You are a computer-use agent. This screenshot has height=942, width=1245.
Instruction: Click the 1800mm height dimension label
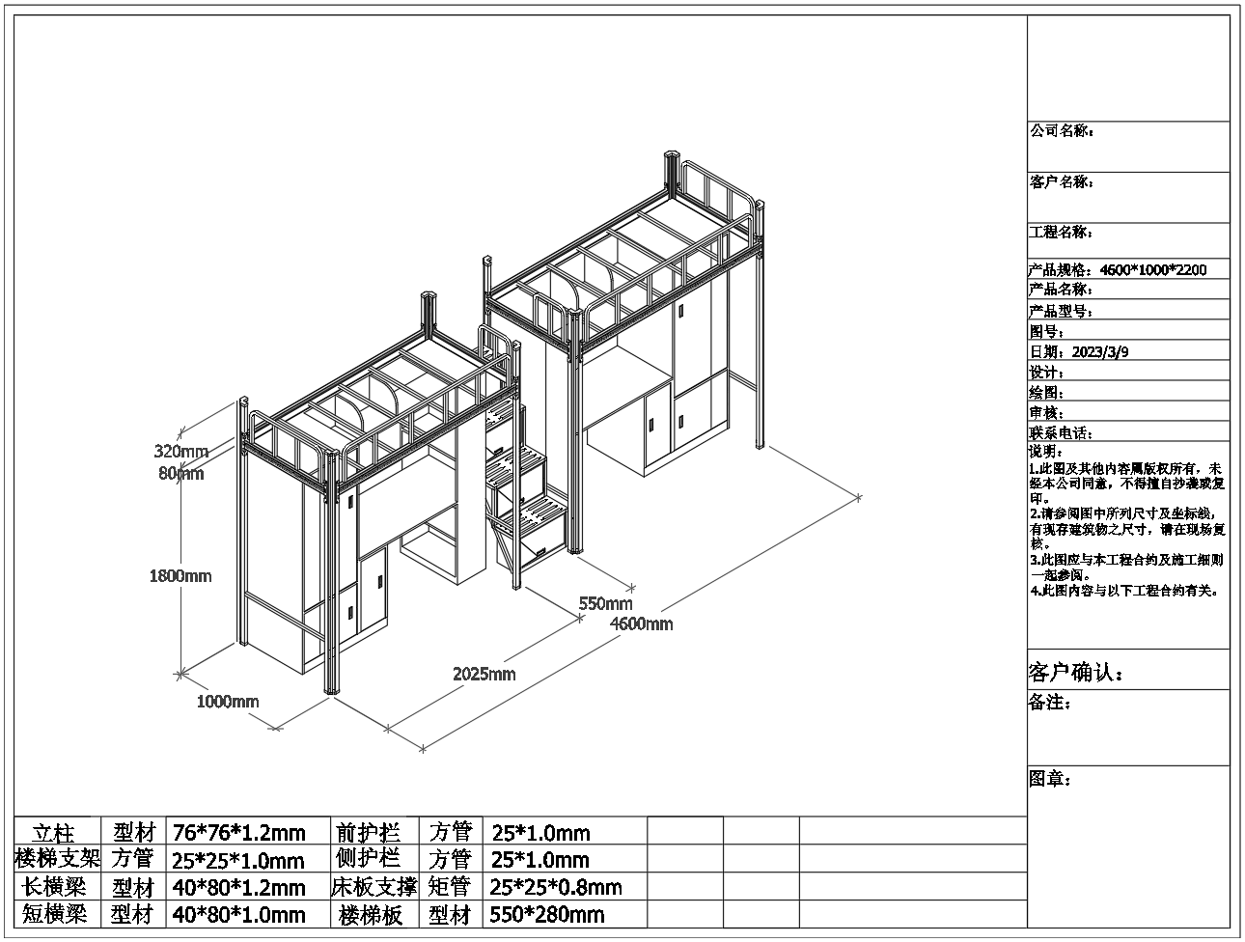(x=180, y=576)
